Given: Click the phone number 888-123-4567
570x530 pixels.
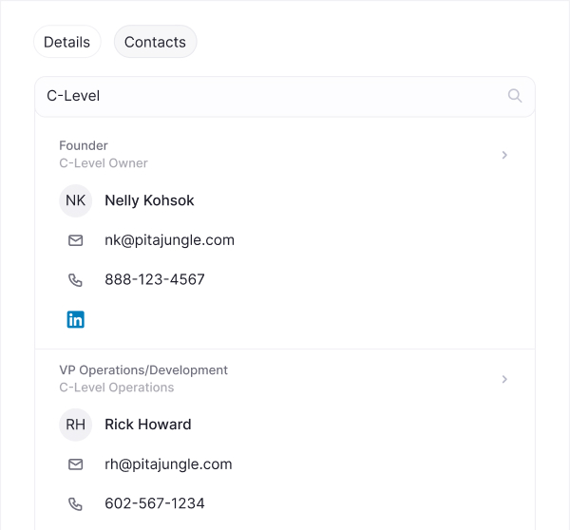Looking at the screenshot, I should pyautogui.click(x=155, y=280).
